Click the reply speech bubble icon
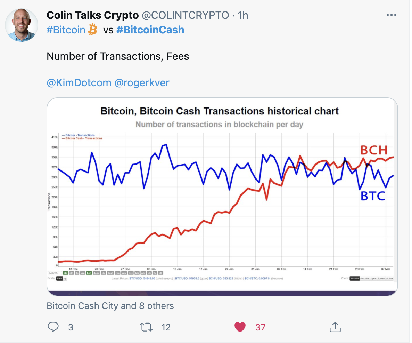 pos(53,327)
